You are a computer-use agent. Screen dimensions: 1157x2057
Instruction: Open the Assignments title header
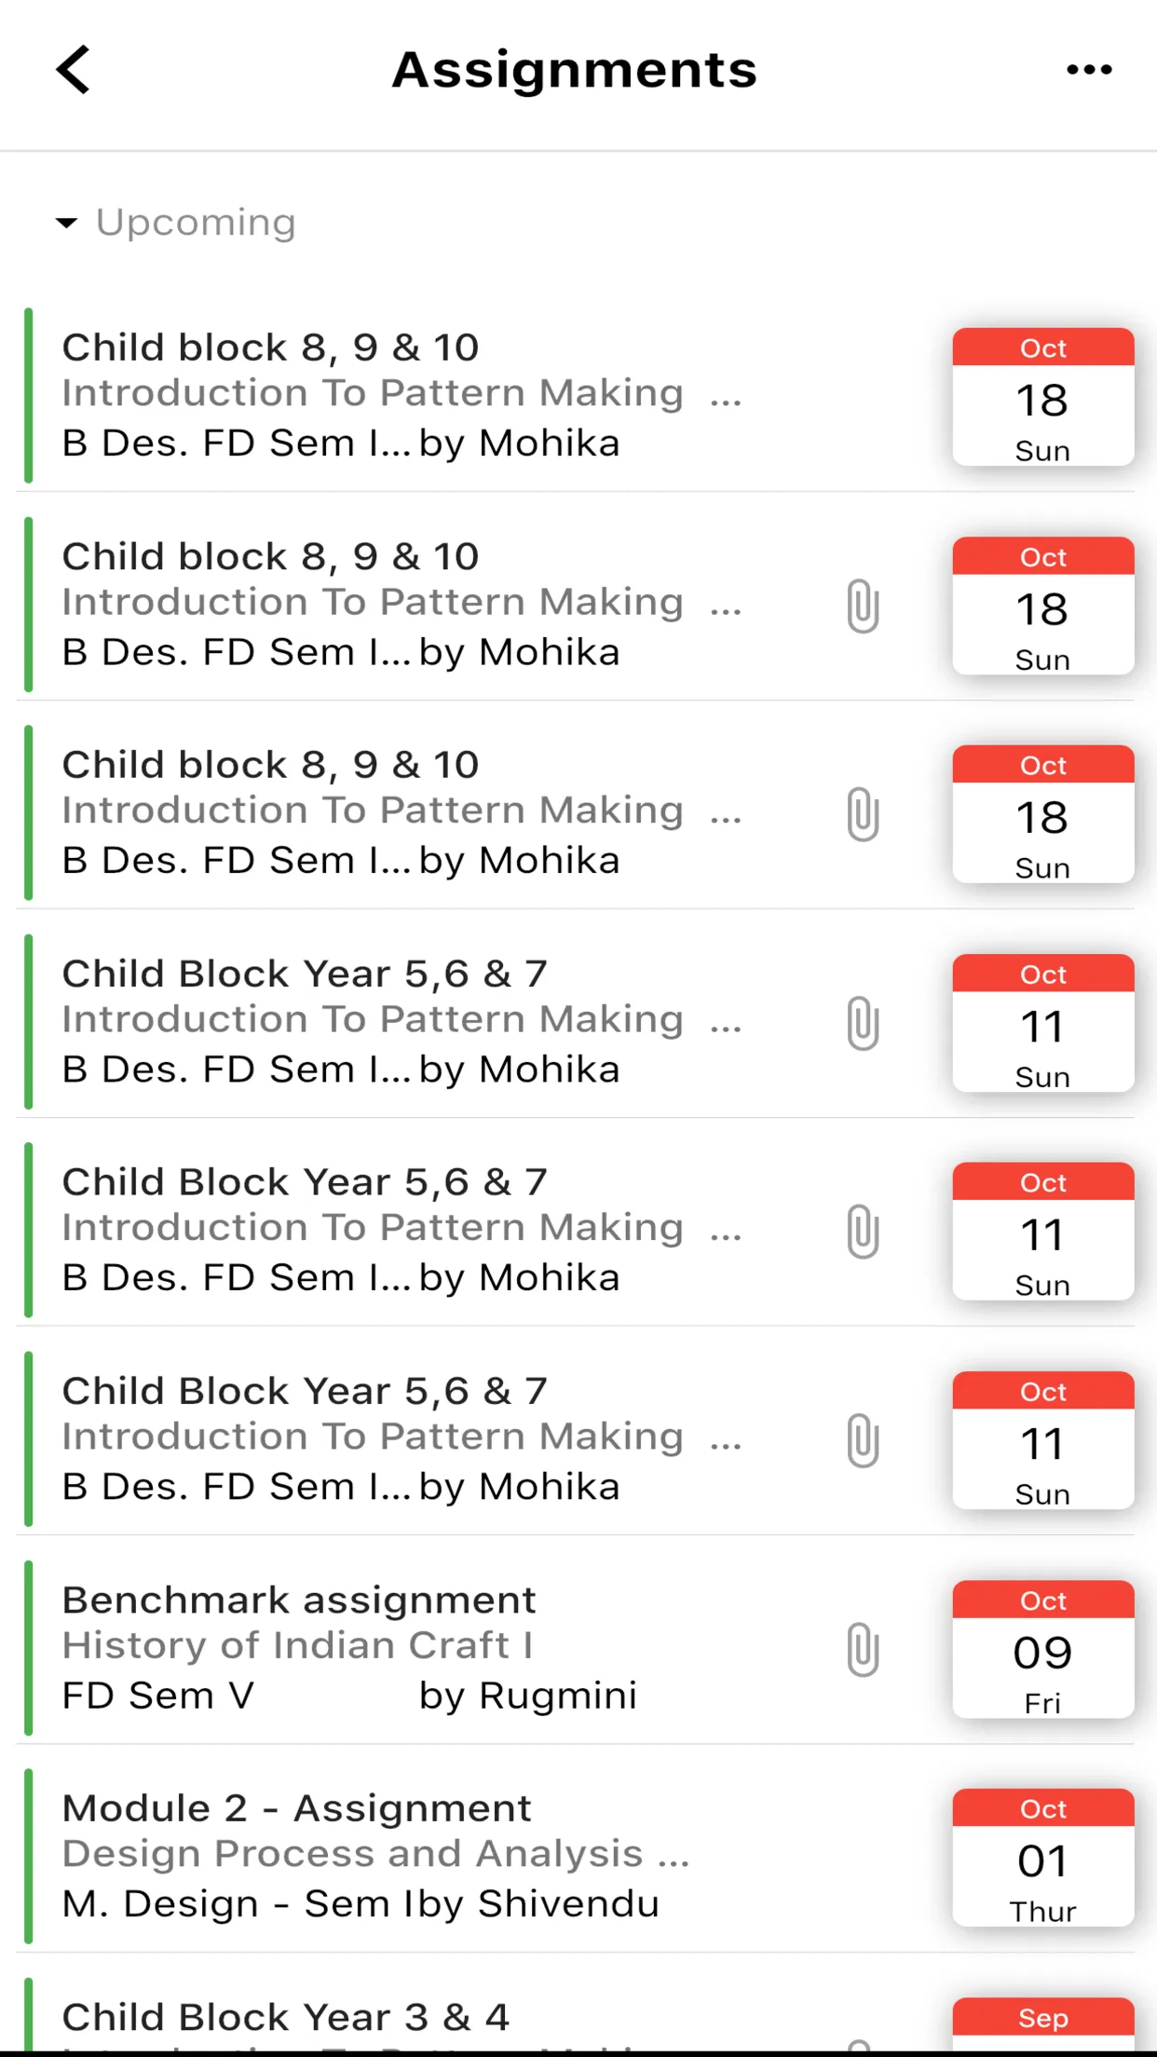tap(574, 70)
